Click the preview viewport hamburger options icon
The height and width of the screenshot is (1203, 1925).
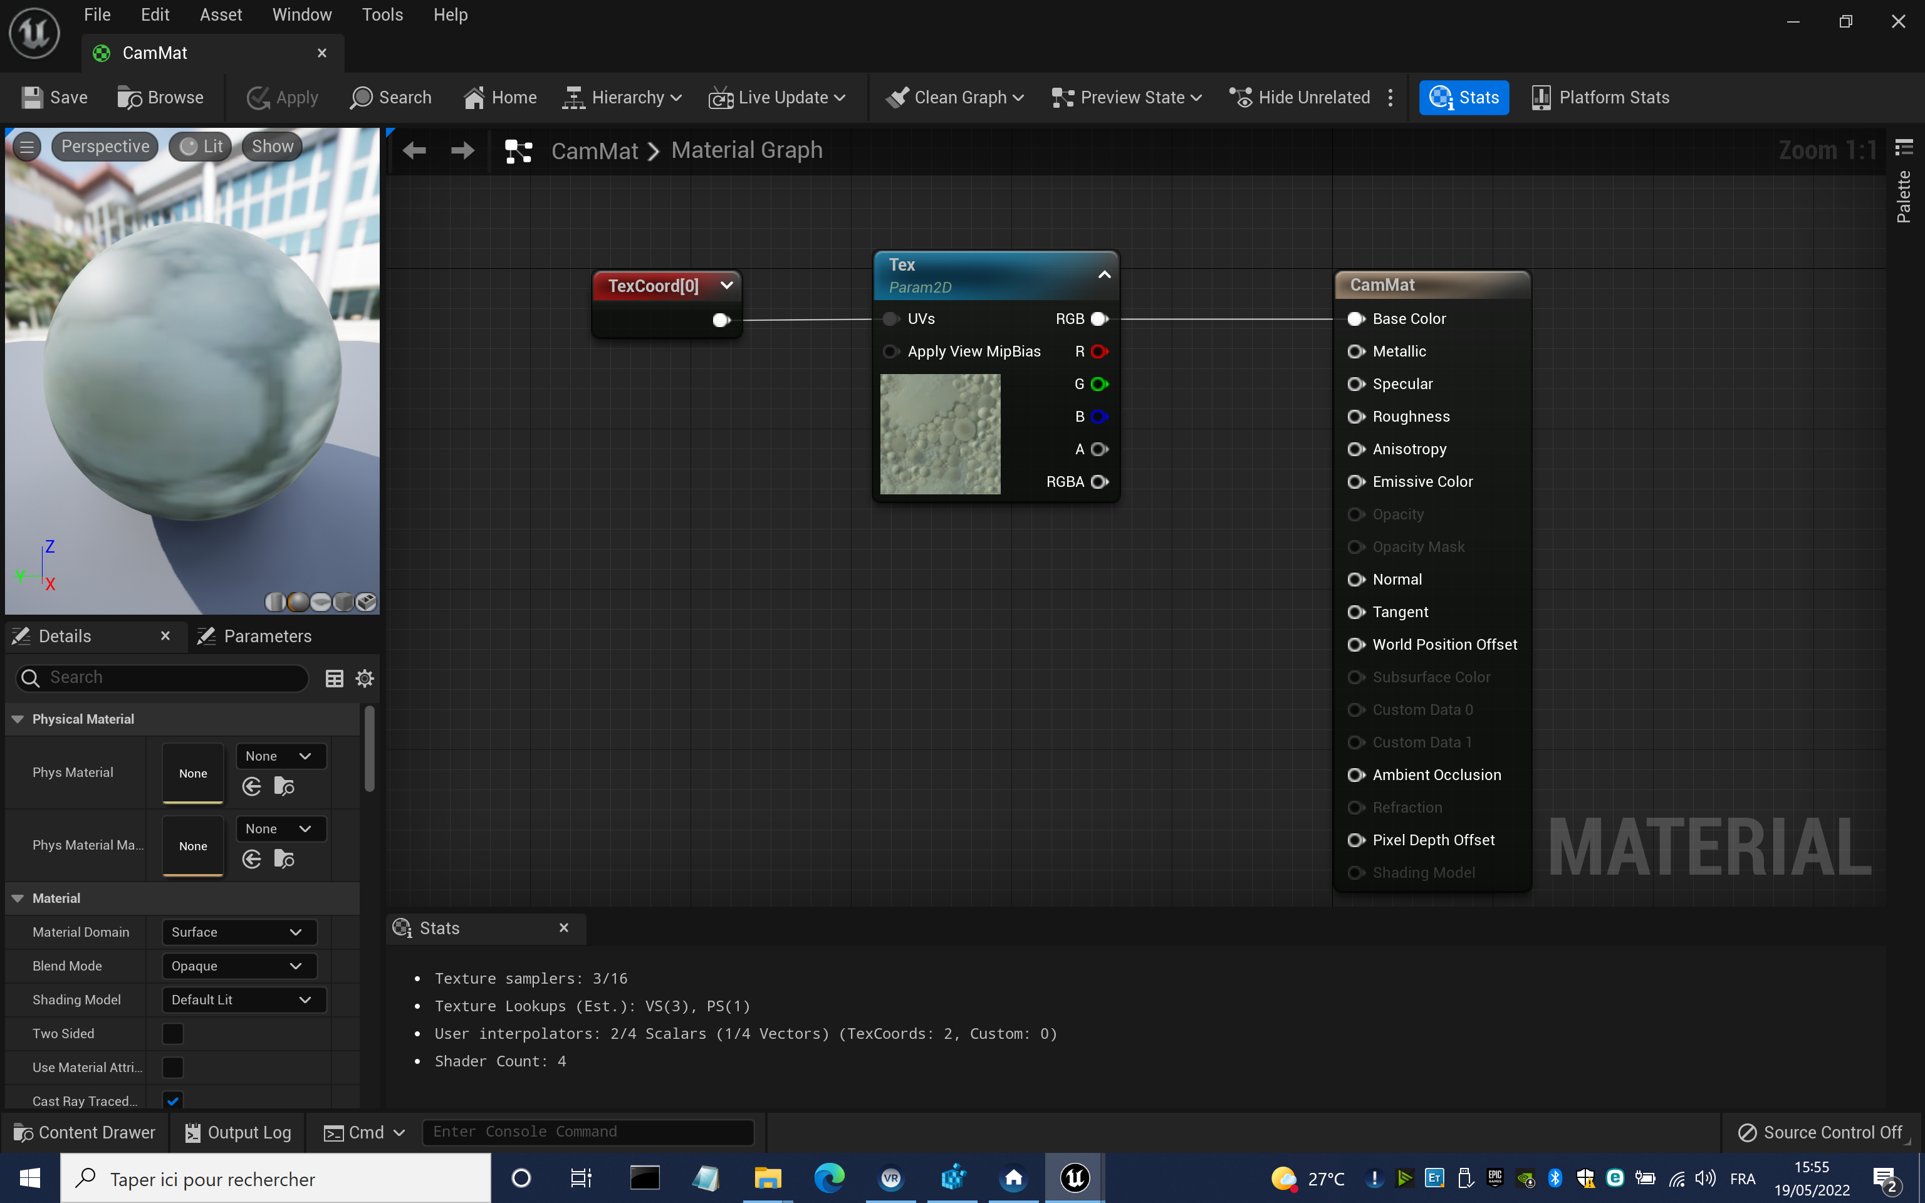pyautogui.click(x=27, y=147)
